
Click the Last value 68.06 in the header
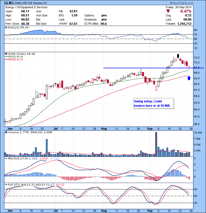(187, 20)
